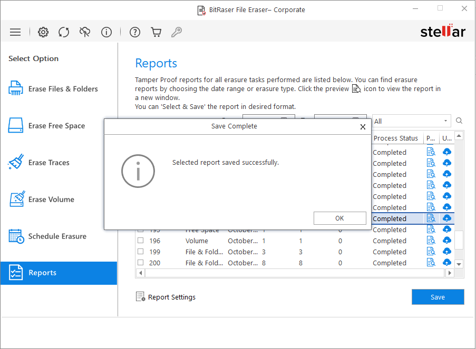The width and height of the screenshot is (476, 349).
Task: Open the Report Settings link
Action: [171, 297]
